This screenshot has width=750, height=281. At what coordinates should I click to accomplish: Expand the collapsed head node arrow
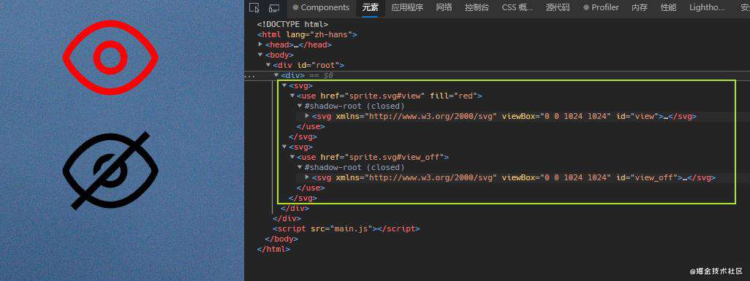(261, 45)
